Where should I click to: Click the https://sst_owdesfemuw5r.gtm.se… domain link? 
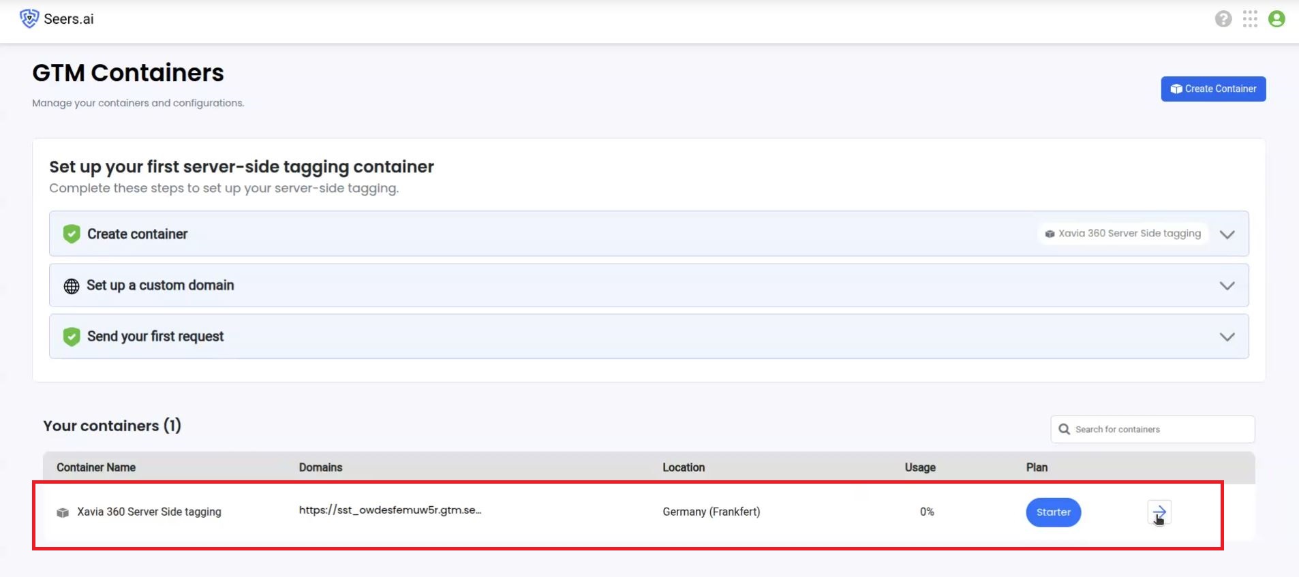coord(390,510)
